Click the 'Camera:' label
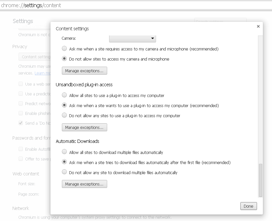The image size is (272, 221). point(69,38)
